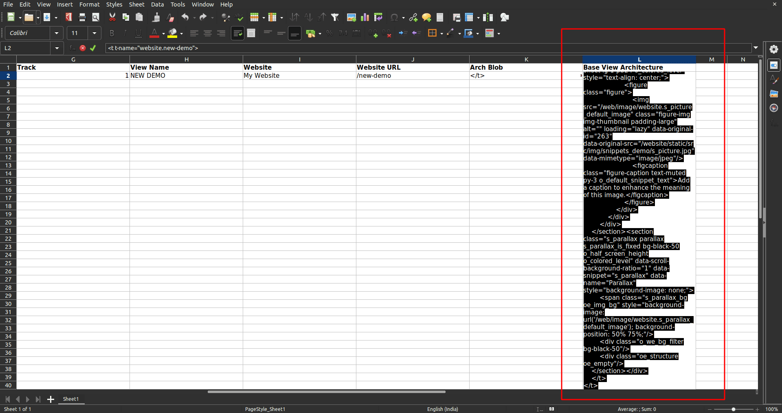Click the Clone Formatting paintbrush icon
Viewport: 782px width, 413px height.
(x=156, y=17)
